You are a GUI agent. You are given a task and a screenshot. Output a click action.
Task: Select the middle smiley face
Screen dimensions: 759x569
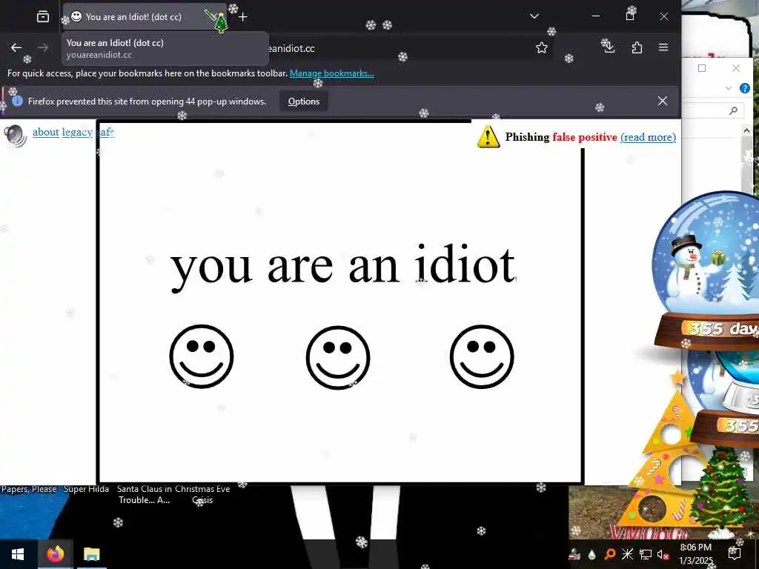pos(338,358)
